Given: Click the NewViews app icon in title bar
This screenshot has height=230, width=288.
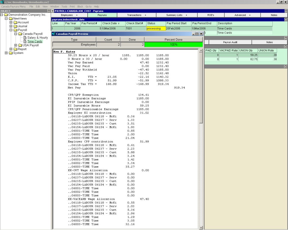Looking at the screenshot, I should coord(2,2).
